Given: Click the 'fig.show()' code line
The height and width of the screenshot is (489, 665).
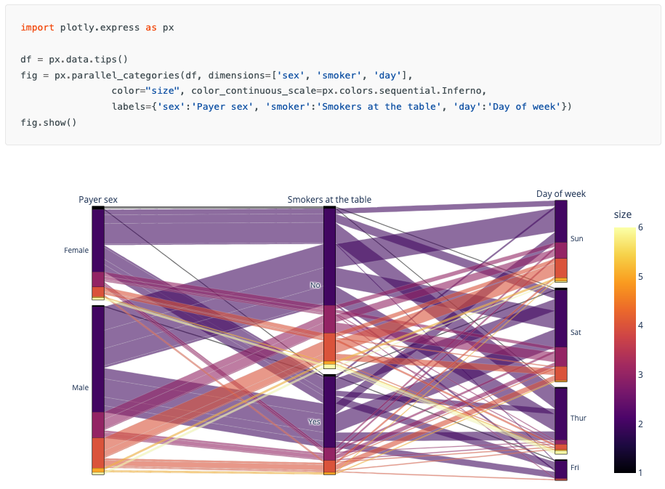Looking at the screenshot, I should point(49,122).
